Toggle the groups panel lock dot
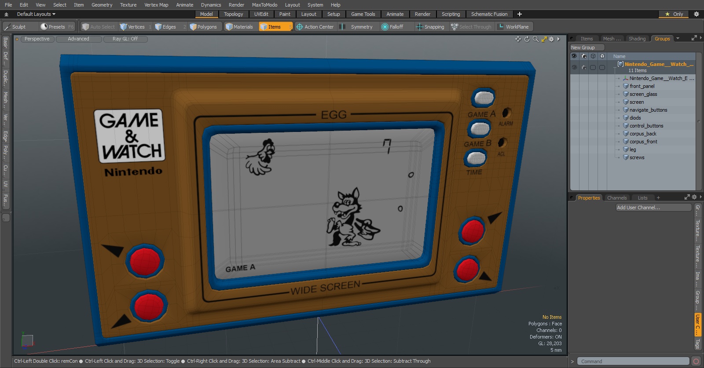The image size is (704, 368). (572, 39)
